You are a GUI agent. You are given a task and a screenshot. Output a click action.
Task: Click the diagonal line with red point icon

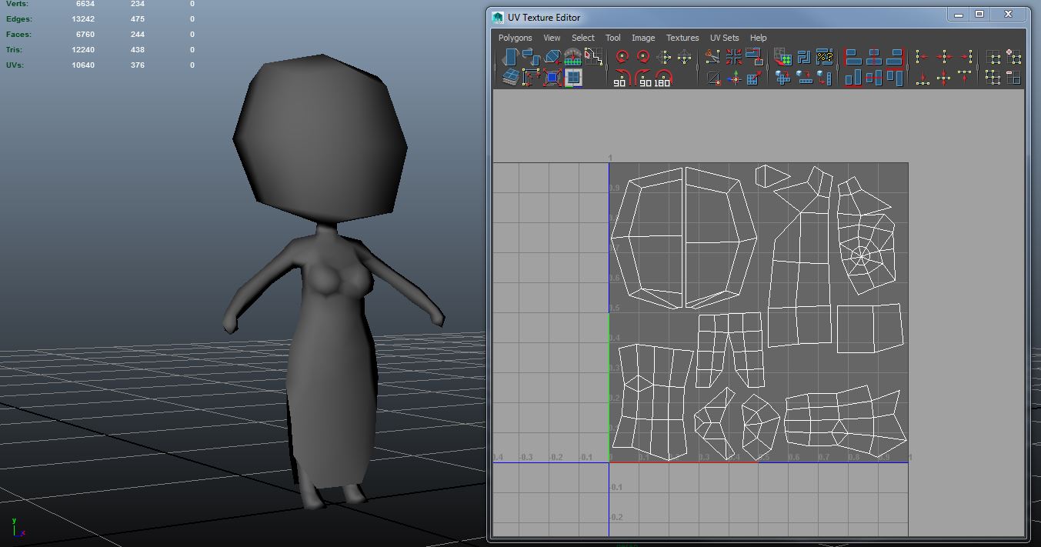(x=713, y=78)
